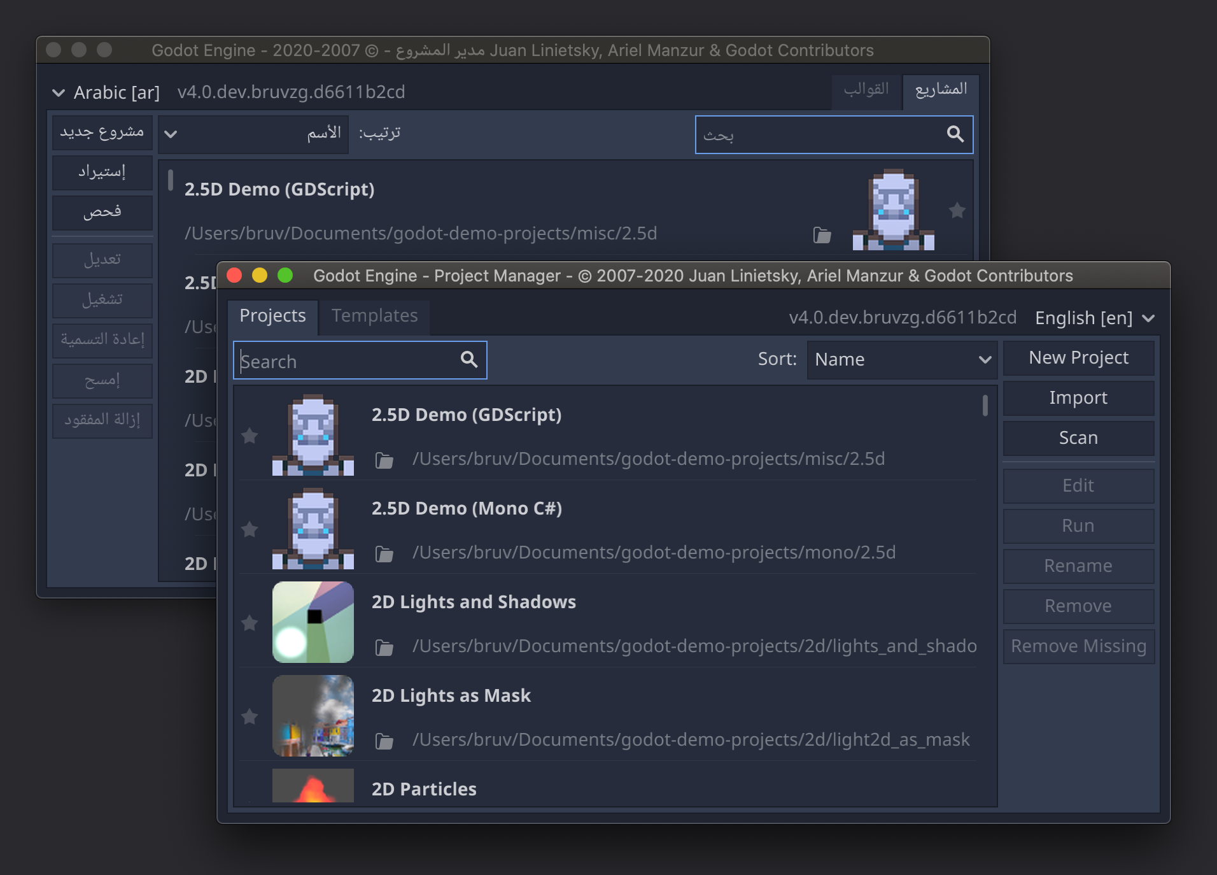1217x875 pixels.
Task: Select the 2D Lights and Shadows thumbnail
Action: [x=313, y=622]
